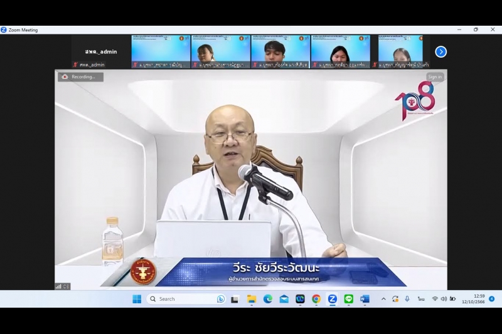Switch to the Zoom app on the taskbar
The height and width of the screenshot is (334, 502).
pyautogui.click(x=333, y=299)
